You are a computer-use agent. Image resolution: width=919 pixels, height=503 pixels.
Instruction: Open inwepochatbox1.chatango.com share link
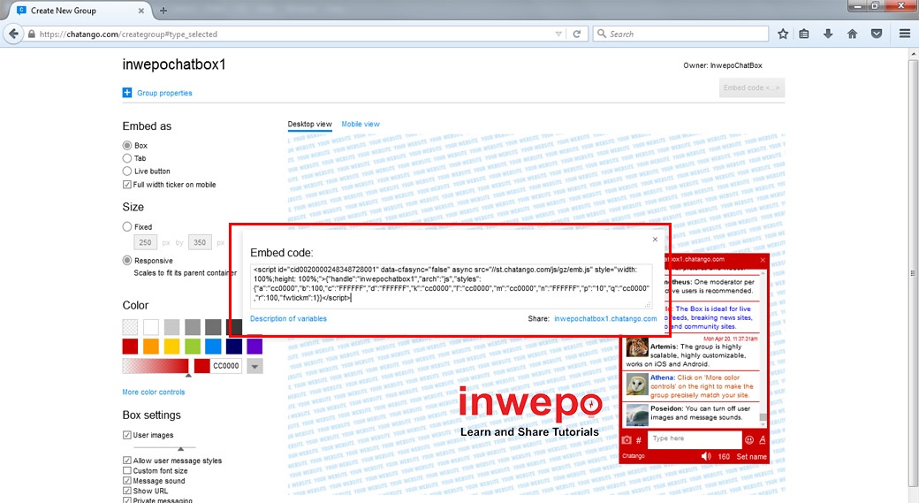click(605, 319)
